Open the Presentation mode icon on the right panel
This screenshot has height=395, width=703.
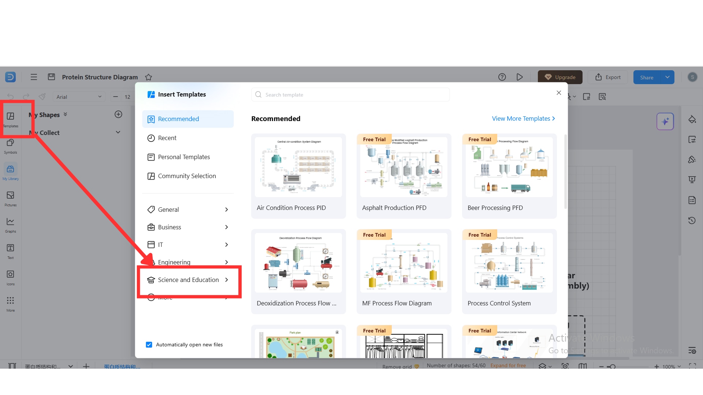(x=692, y=179)
